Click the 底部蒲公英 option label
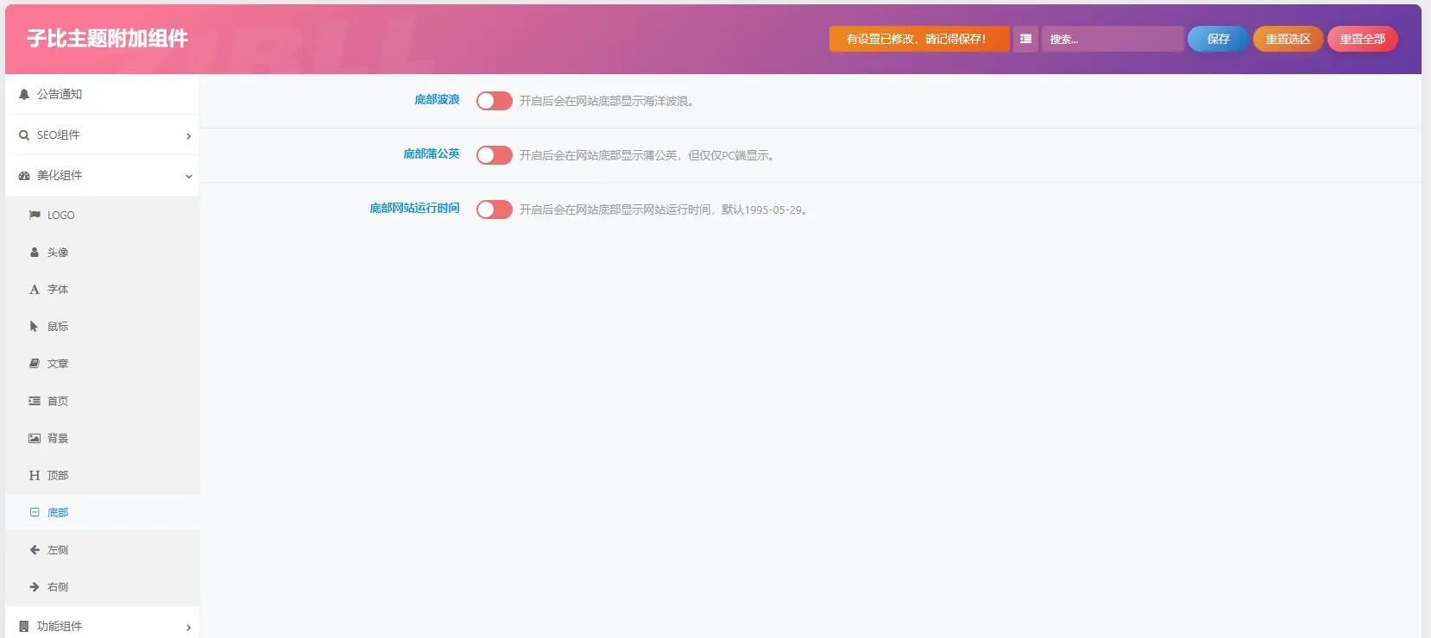 point(432,154)
